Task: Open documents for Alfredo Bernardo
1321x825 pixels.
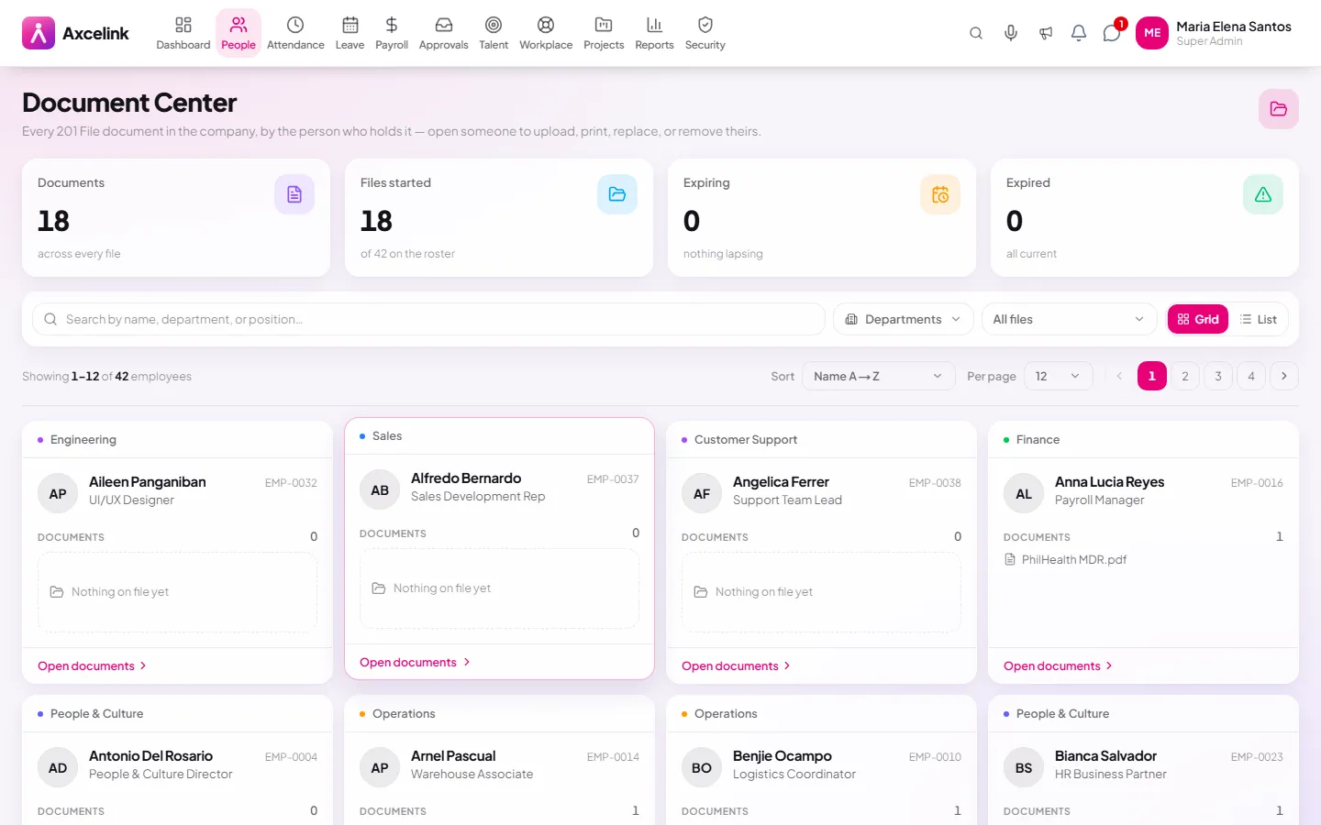Action: (415, 663)
